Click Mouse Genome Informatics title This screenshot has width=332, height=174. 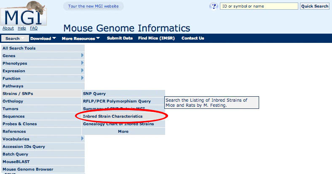click(127, 28)
